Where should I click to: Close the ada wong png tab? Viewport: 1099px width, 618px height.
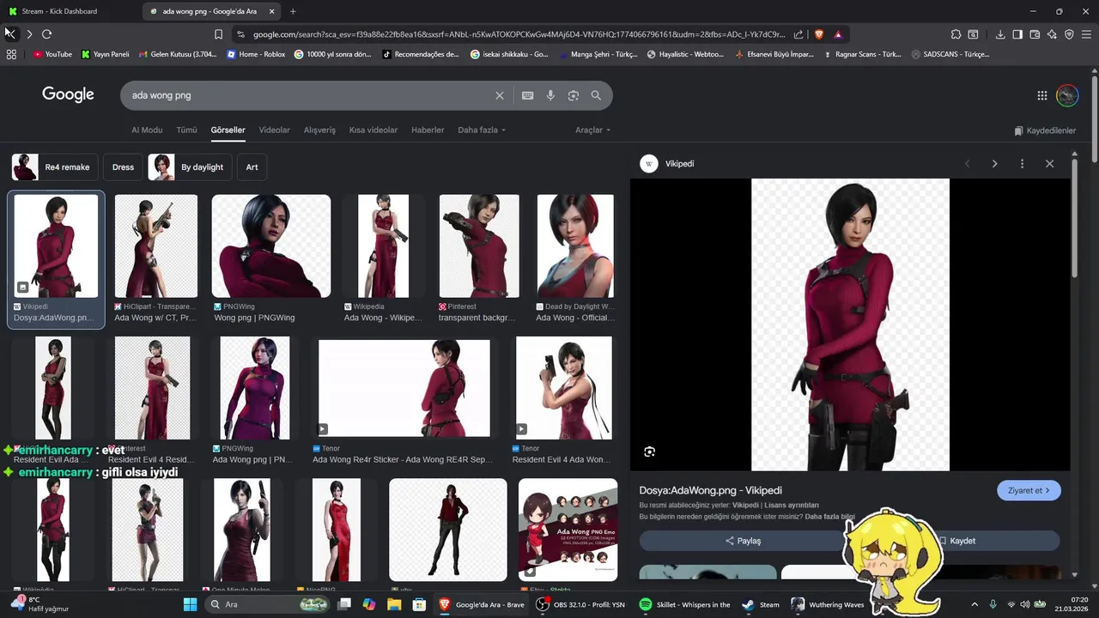pos(272,11)
